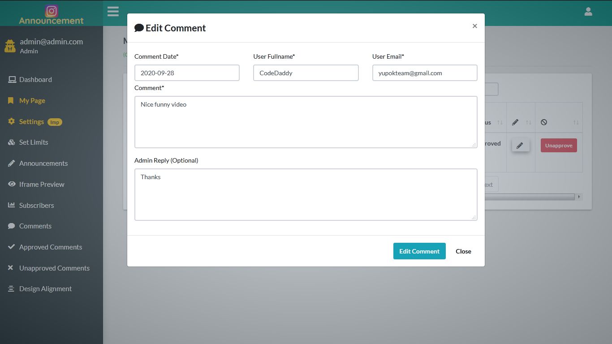Open the hamburger menu icon
The width and height of the screenshot is (612, 344).
[113, 12]
